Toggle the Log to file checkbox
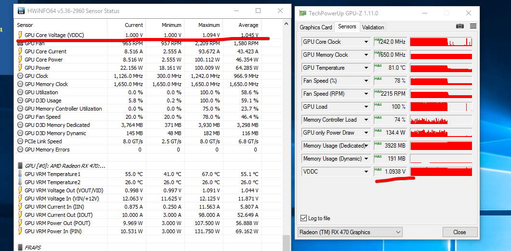Viewport: 511px width, 251px height. click(303, 218)
